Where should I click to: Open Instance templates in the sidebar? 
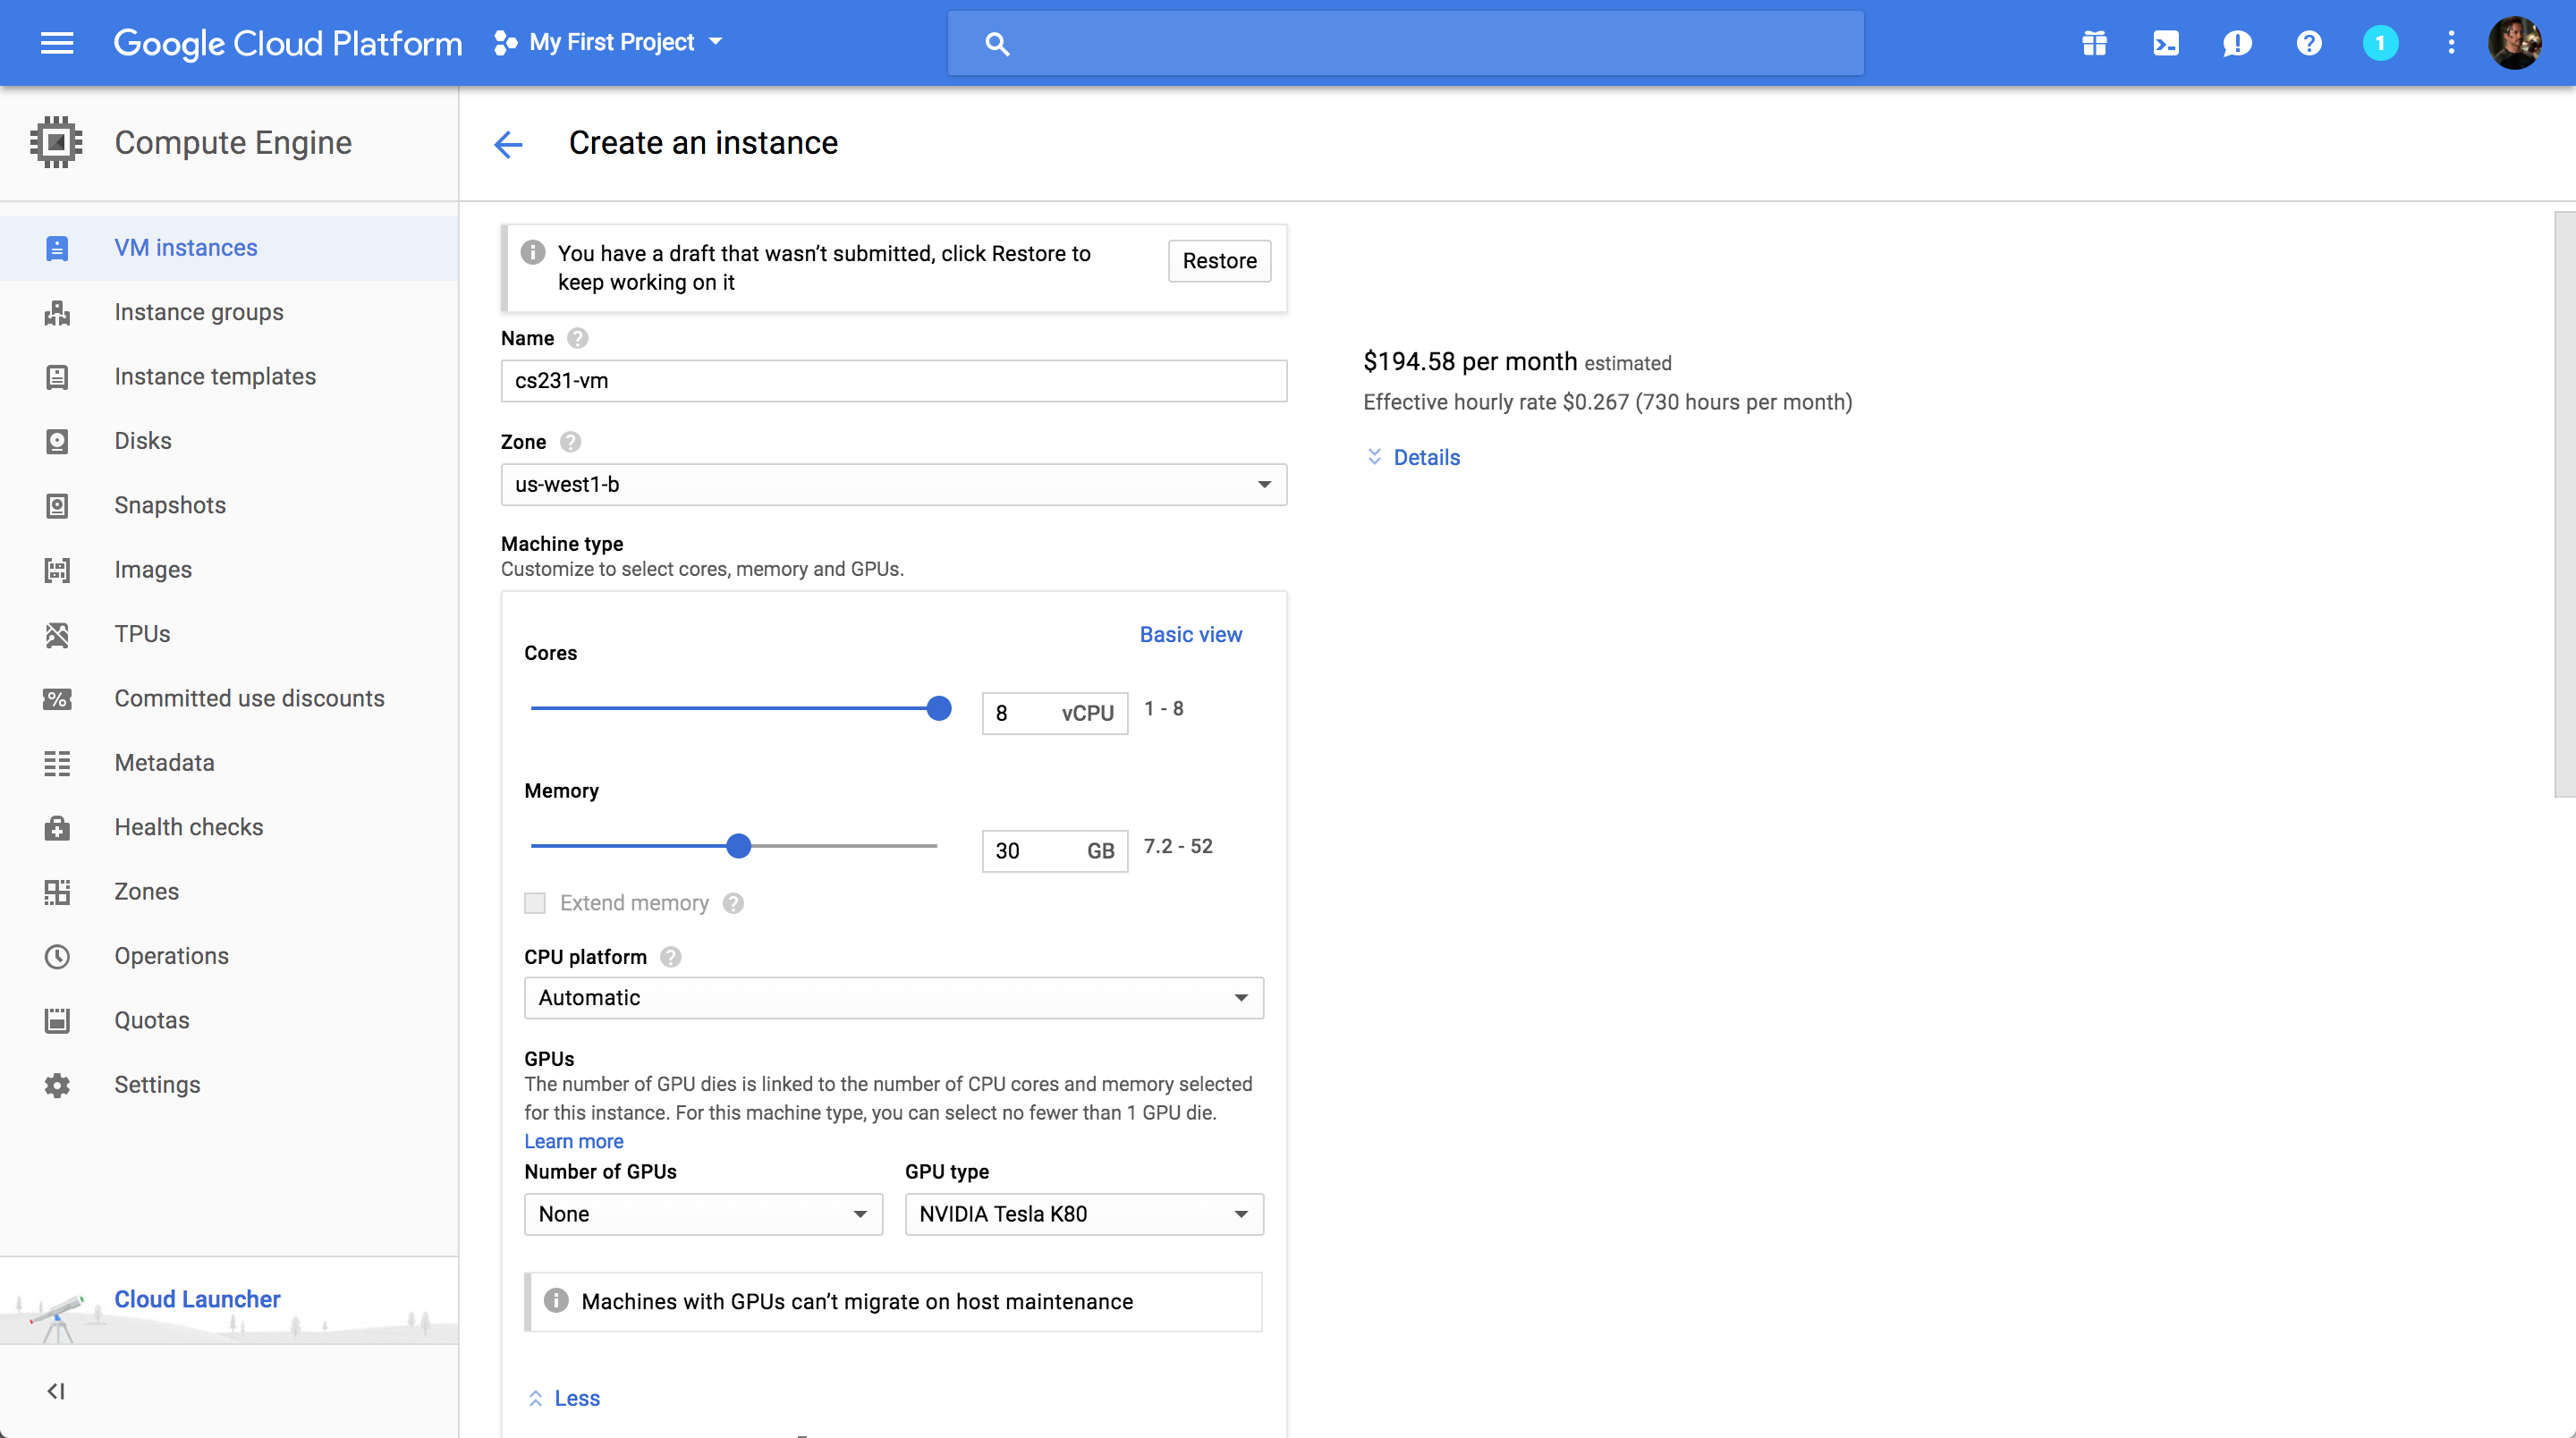tap(215, 376)
